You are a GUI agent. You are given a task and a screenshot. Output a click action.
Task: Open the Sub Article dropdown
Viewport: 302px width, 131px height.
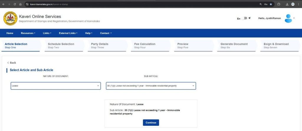(151, 86)
